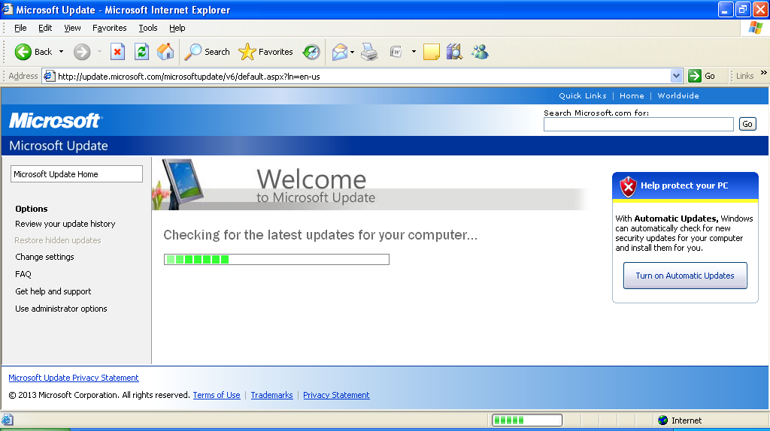Click the Worldwide link
The width and height of the screenshot is (770, 431).
tap(678, 95)
